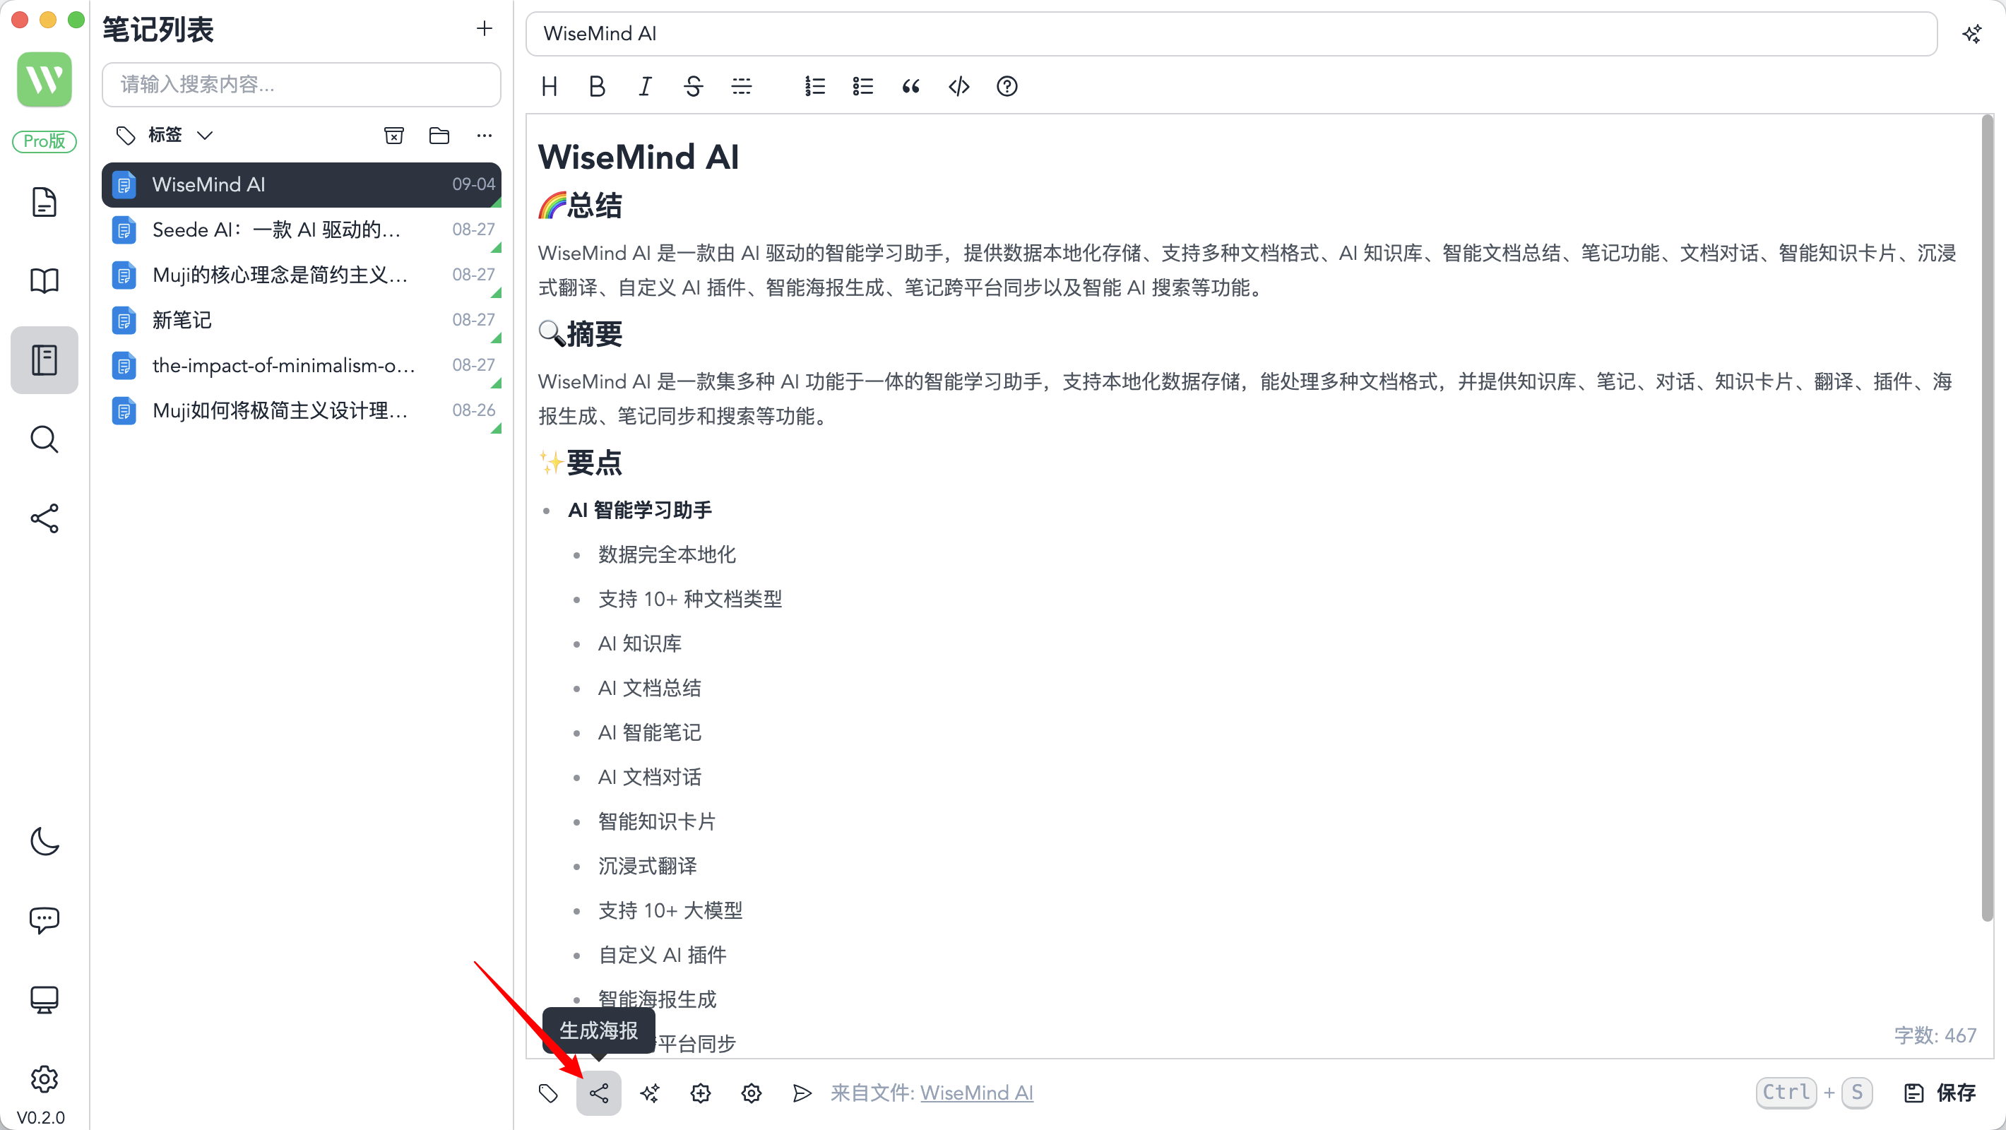2006x1130 pixels.
Task: Click the tag icon in bottom toolbar
Action: point(548,1093)
